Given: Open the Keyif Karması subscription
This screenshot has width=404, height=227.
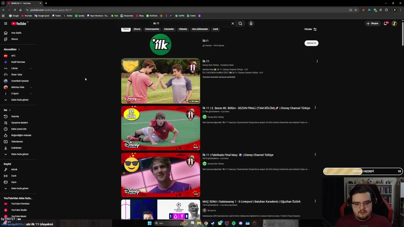Looking at the screenshot, I should pos(18,62).
